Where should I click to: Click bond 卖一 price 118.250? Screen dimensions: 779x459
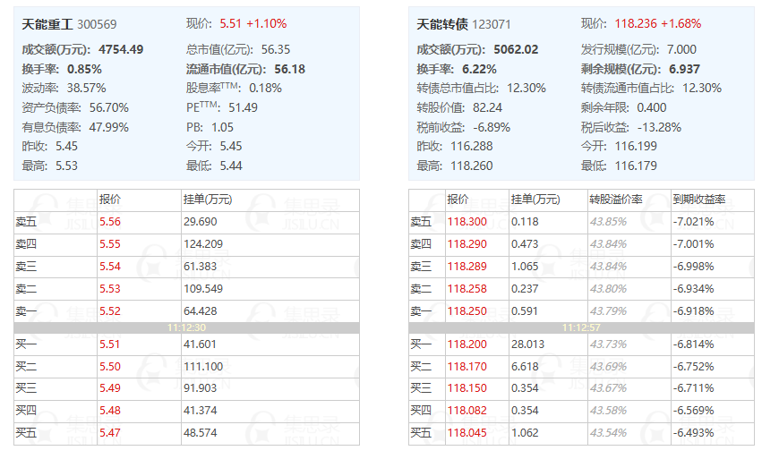467,311
